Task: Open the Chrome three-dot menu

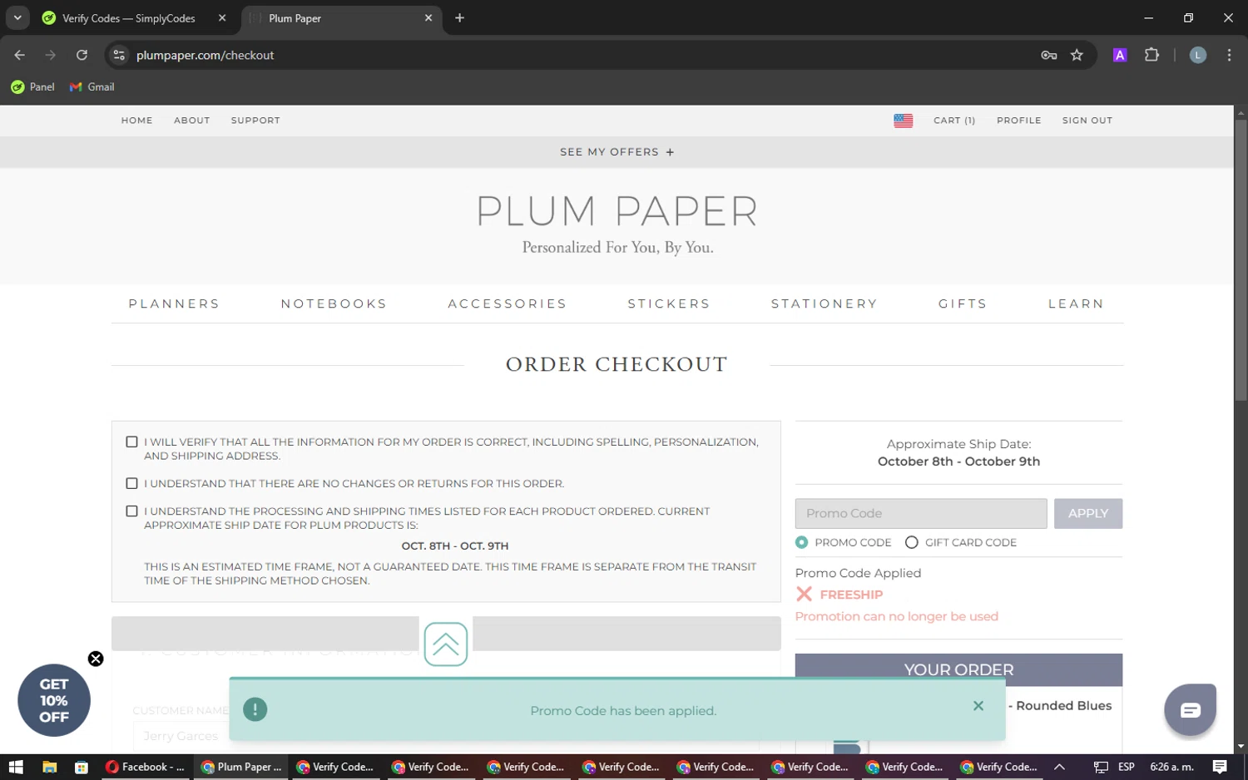Action: tap(1229, 55)
